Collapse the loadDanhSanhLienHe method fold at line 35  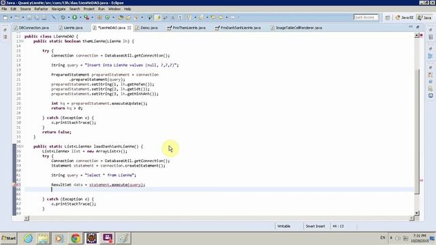(x=22, y=146)
